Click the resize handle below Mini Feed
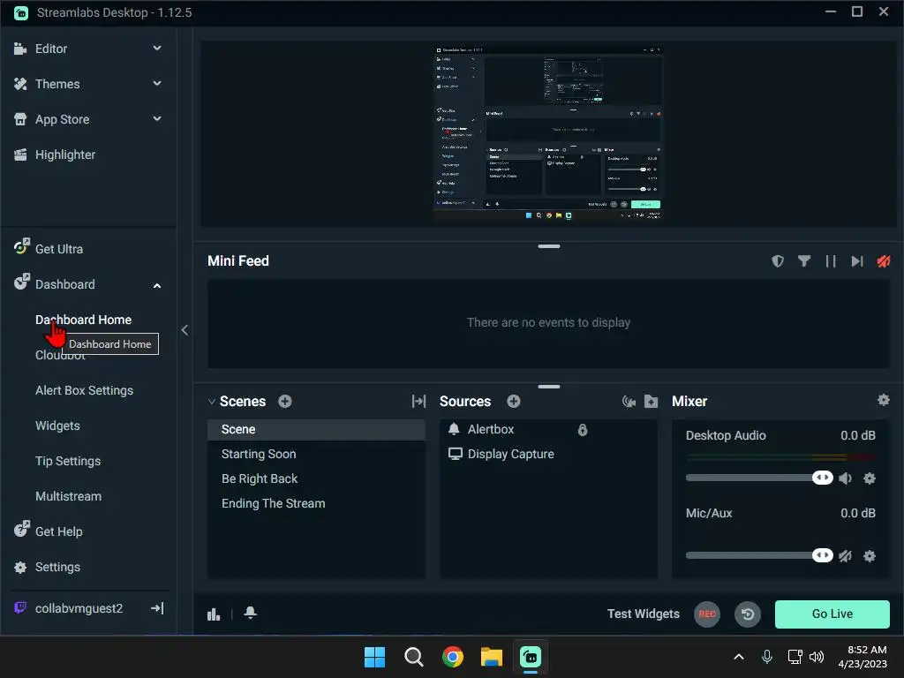 pyautogui.click(x=548, y=387)
